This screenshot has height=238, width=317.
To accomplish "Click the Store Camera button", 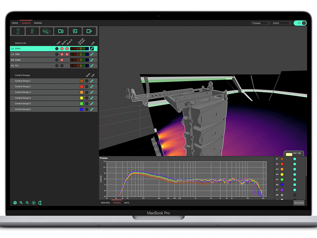I will (299, 203).
